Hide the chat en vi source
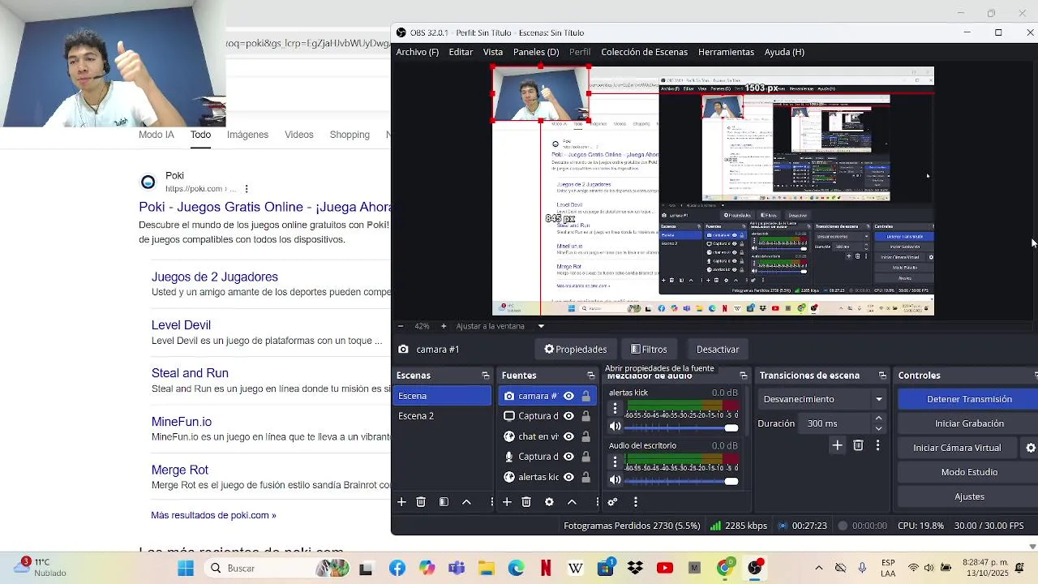The width and height of the screenshot is (1038, 584). pyautogui.click(x=568, y=436)
